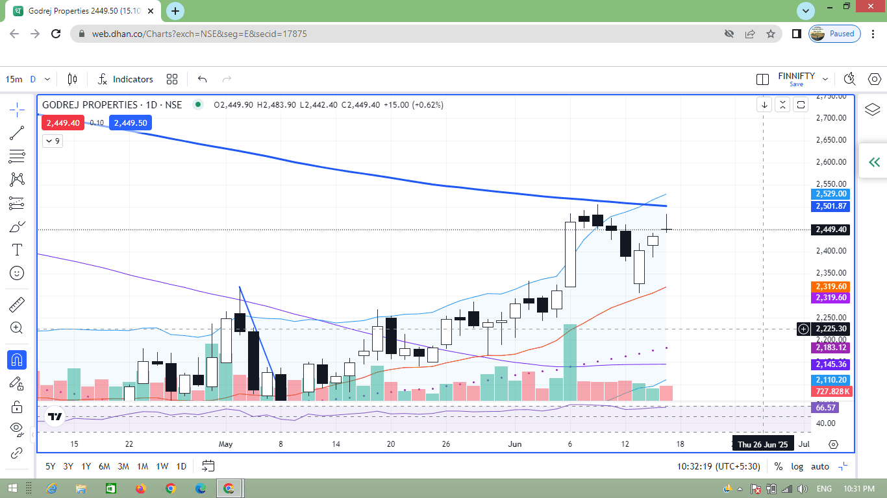Viewport: 887px width, 498px height.
Task: Open the emoji icons tool
Action: pyautogui.click(x=17, y=273)
